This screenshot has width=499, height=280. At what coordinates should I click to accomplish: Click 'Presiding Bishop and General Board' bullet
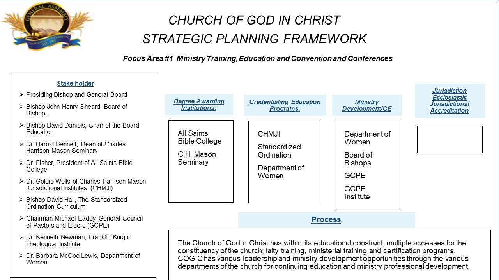coord(76,94)
